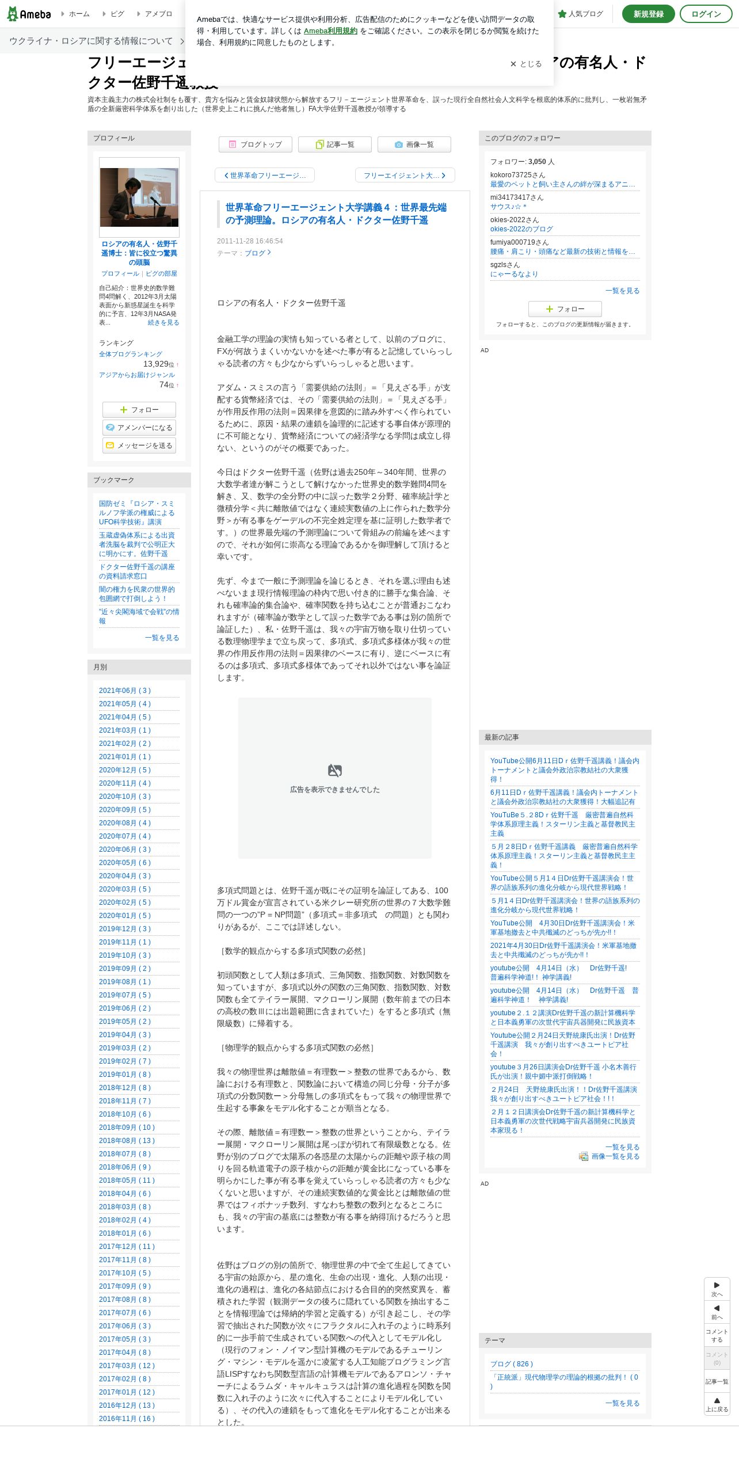Open profile name ロシアの有名人・佐野千遥博士
The height and width of the screenshot is (1478, 739).
click(139, 253)
